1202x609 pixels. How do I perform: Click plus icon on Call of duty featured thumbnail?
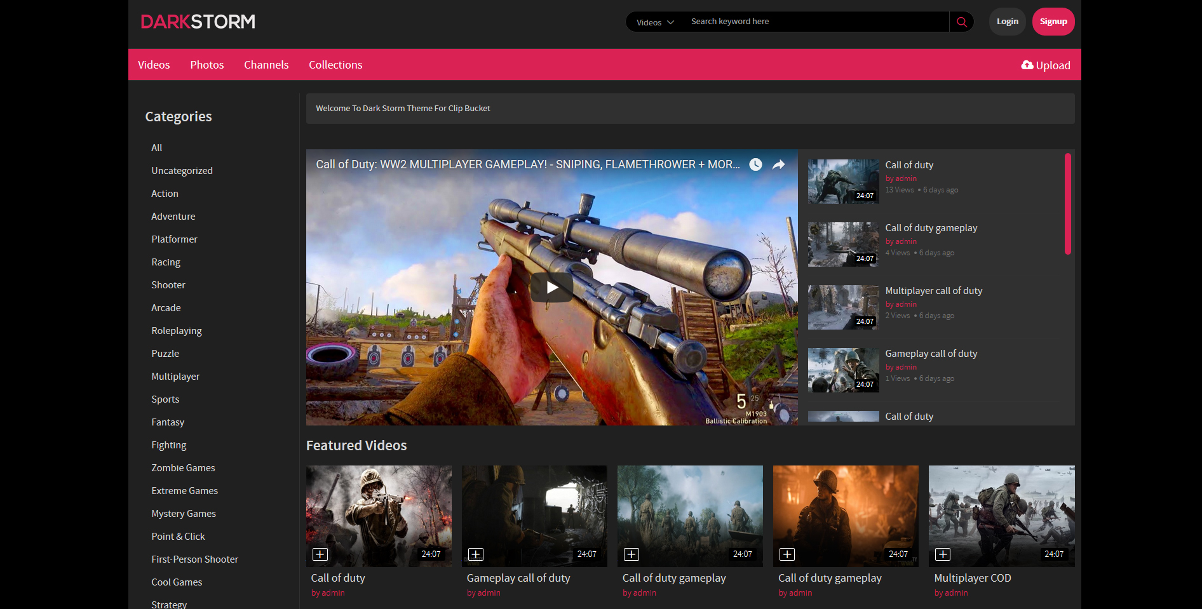pyautogui.click(x=320, y=554)
